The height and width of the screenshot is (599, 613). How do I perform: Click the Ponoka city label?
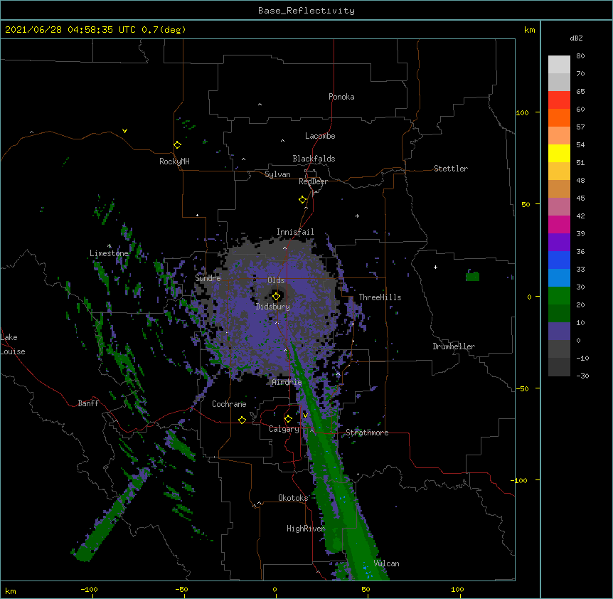(x=341, y=97)
